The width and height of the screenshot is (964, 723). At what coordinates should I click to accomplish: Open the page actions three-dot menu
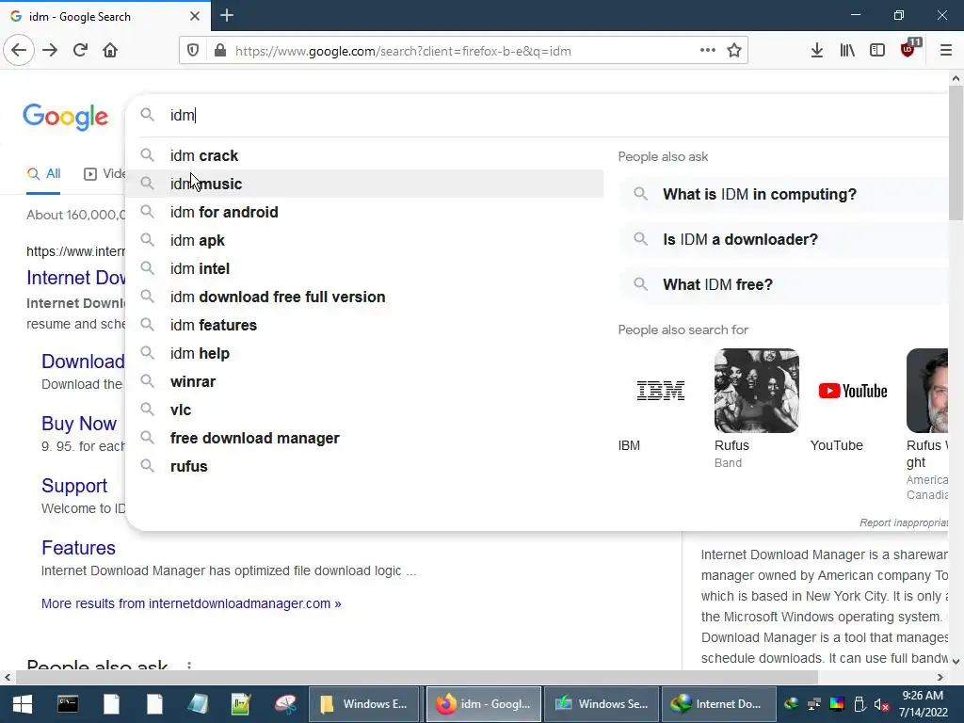point(708,51)
